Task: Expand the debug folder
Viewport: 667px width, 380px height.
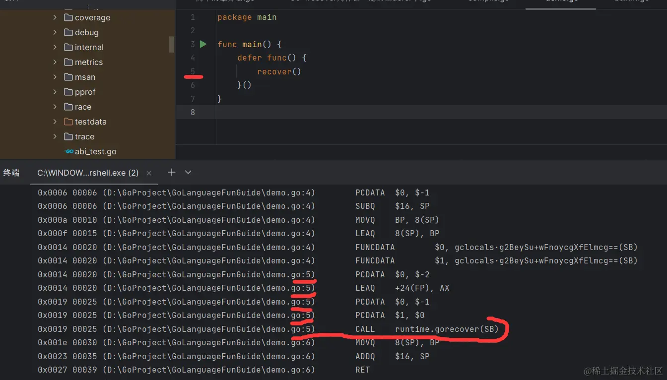Action: coord(55,33)
